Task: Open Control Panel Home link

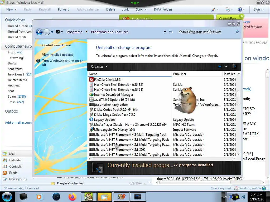Action: (56, 45)
